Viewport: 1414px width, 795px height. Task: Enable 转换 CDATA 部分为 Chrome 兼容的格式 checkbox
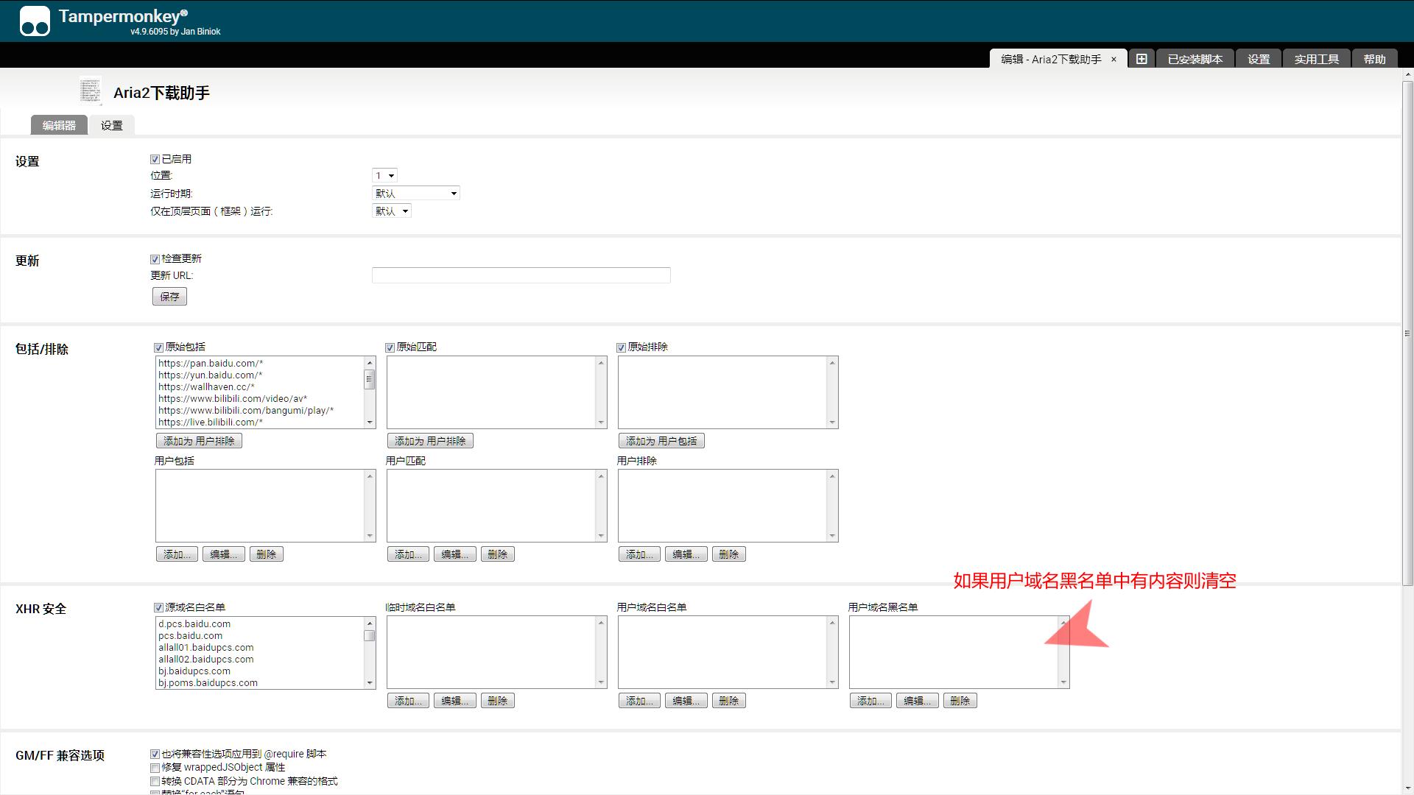click(155, 781)
